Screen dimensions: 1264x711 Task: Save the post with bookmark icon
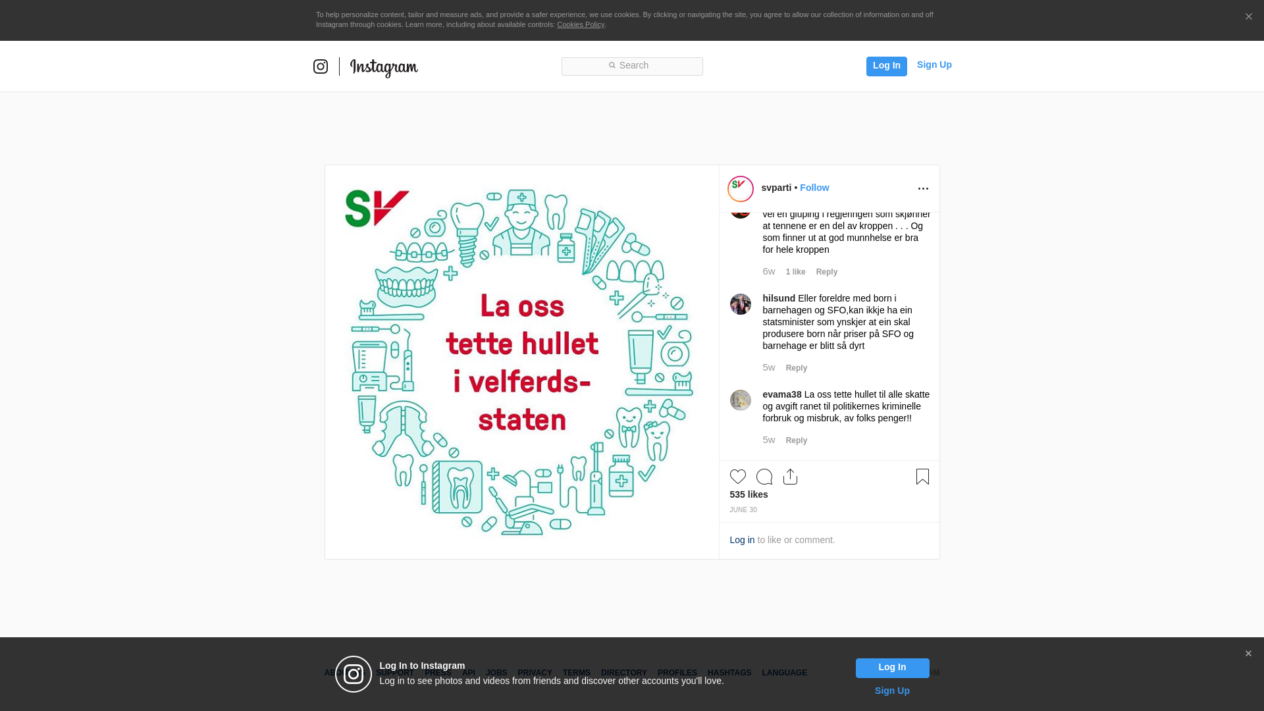coord(922,477)
